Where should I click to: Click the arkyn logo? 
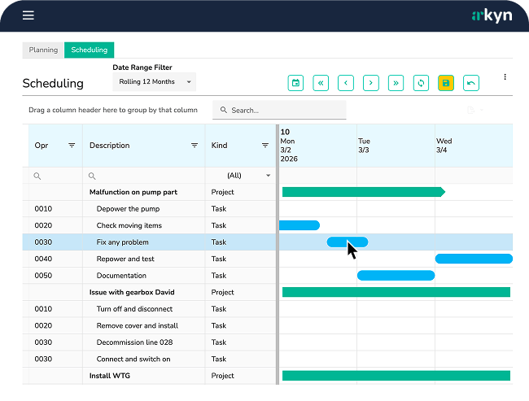492,15
